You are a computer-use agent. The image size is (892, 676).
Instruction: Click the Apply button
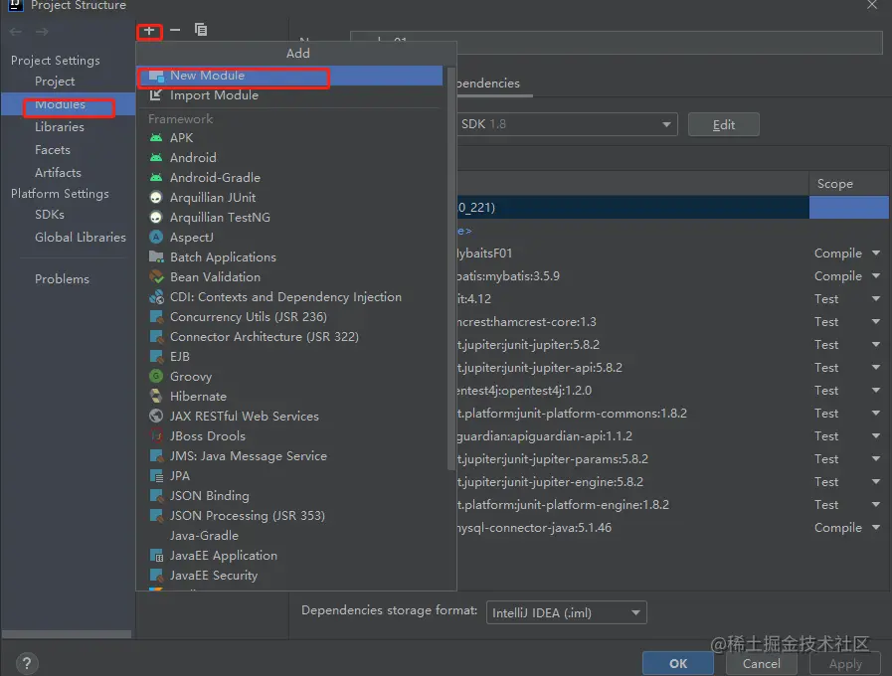coord(845,663)
